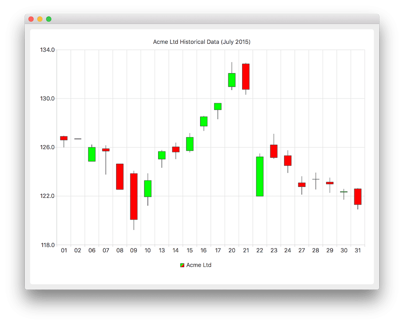Click the Acme Ltd legend label

198,265
